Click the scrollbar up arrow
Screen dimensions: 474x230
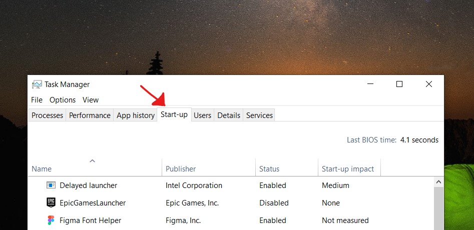click(x=438, y=182)
